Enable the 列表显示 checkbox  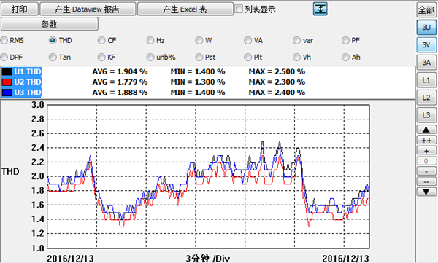239,9
